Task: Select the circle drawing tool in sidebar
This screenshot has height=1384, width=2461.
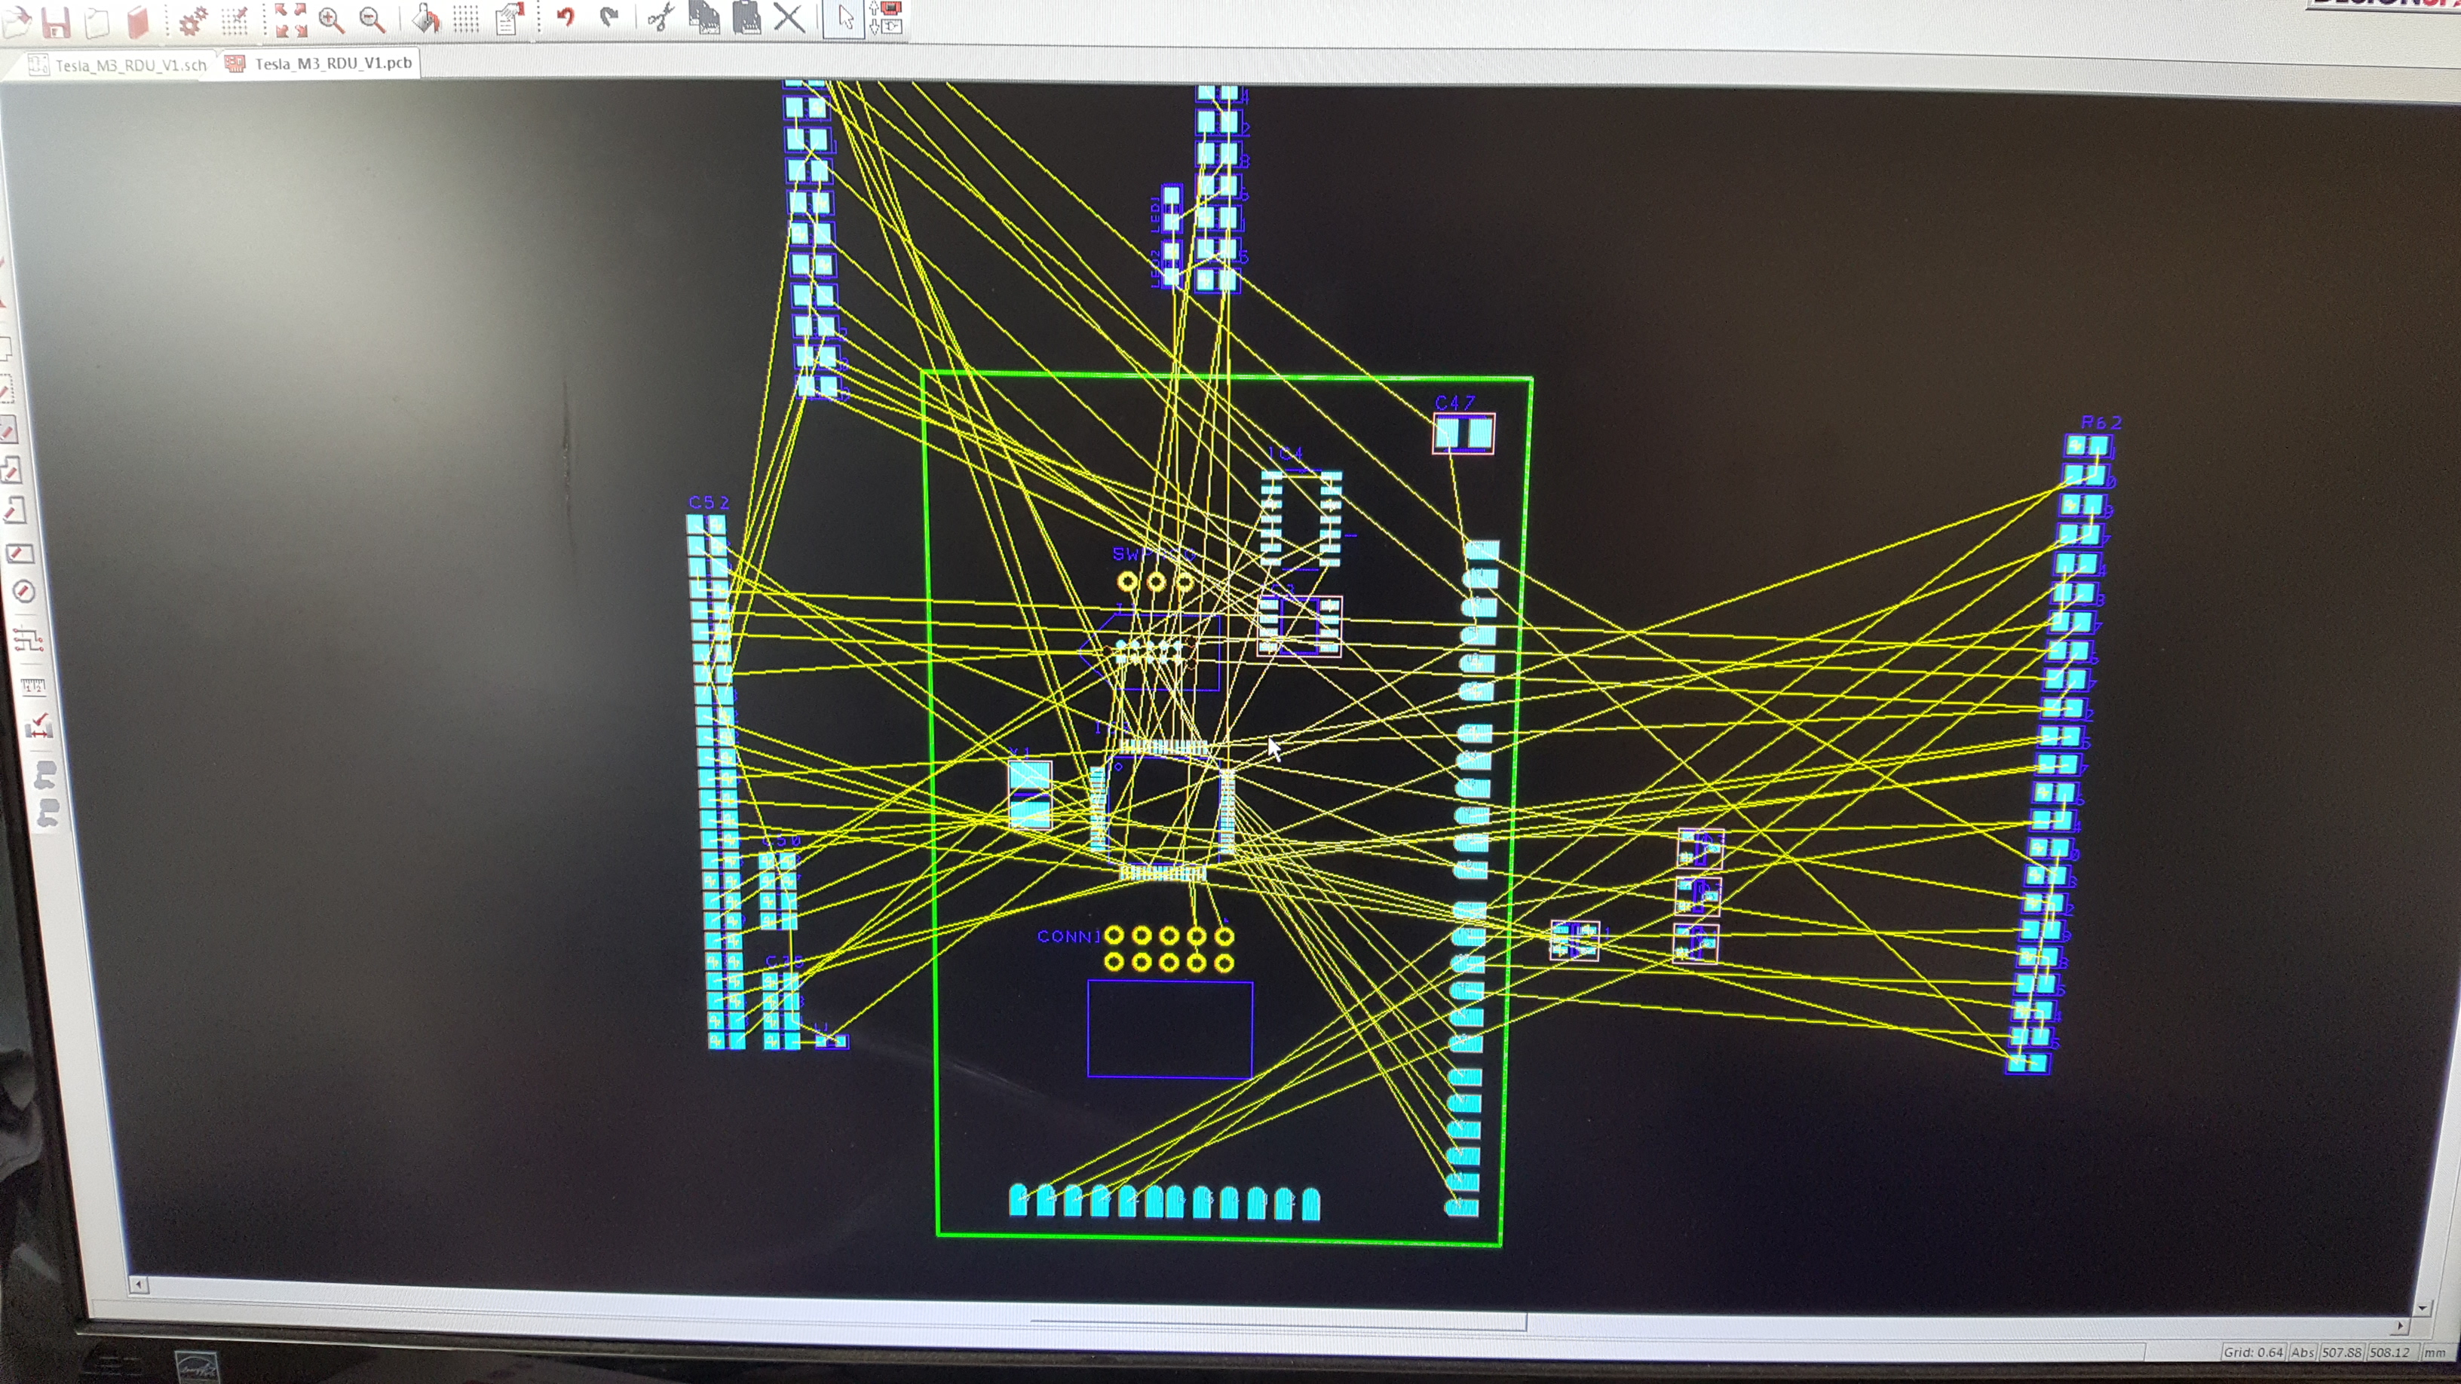Action: pos(25,592)
